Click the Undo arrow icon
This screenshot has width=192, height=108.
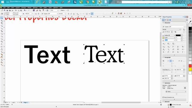point(25,10)
